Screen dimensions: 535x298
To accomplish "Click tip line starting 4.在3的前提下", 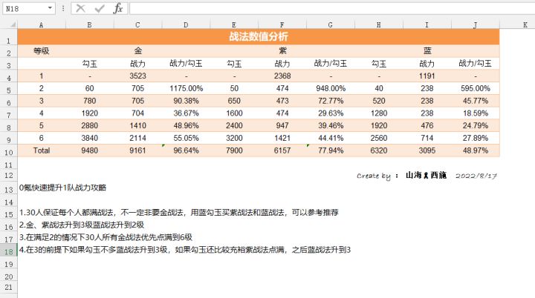I will click(x=185, y=250).
